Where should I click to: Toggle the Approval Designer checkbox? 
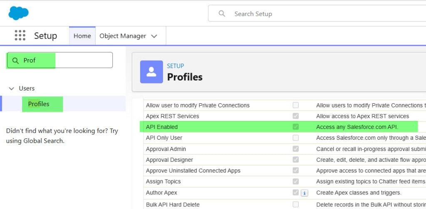tap(296, 160)
